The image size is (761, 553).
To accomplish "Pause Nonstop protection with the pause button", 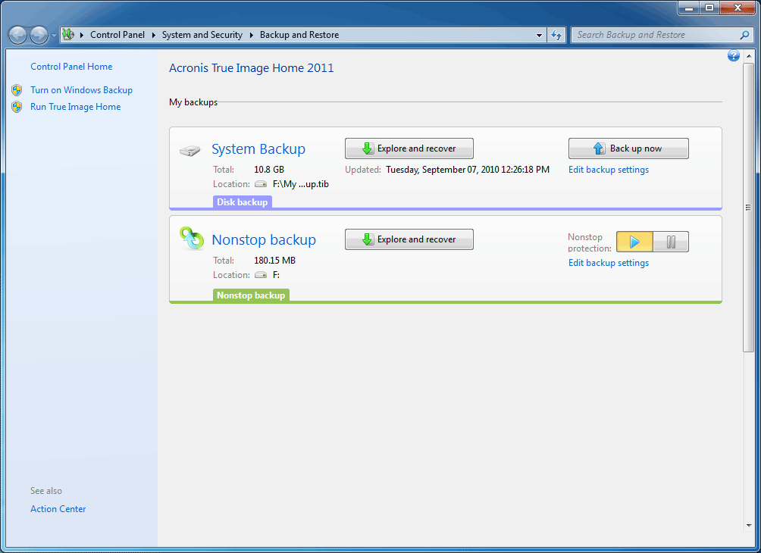I will 671,242.
